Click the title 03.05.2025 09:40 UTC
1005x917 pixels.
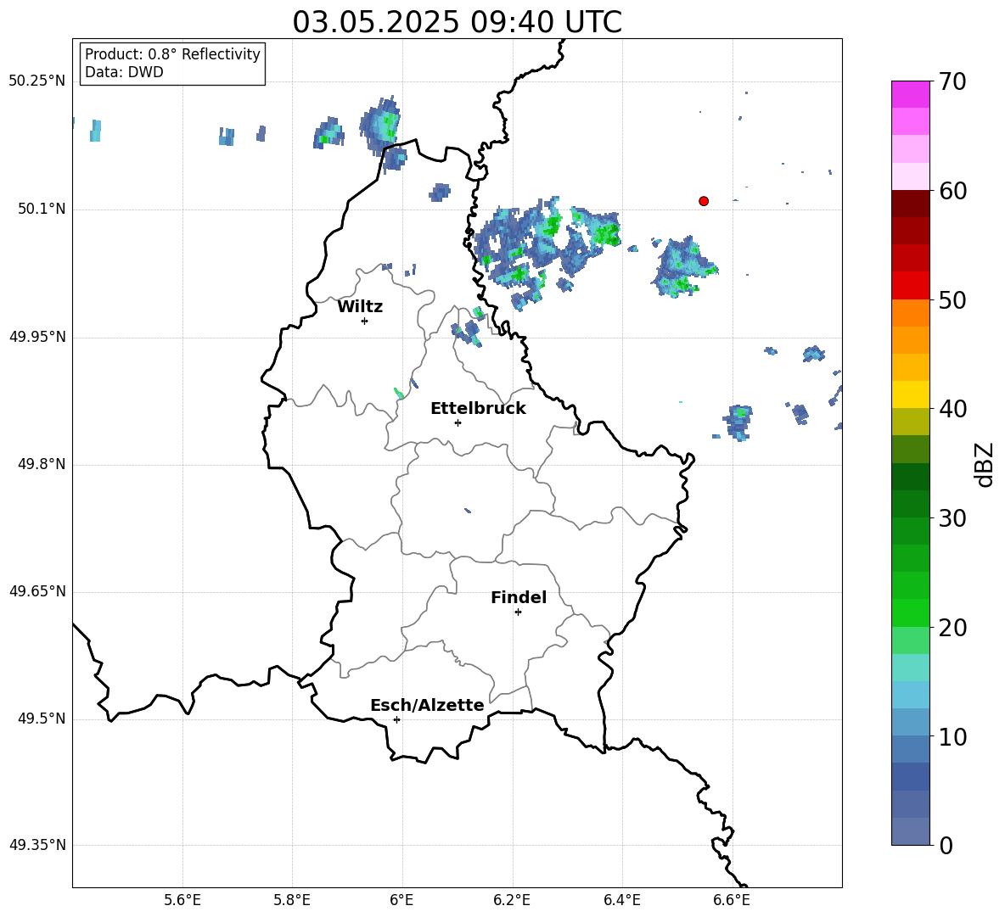457,22
